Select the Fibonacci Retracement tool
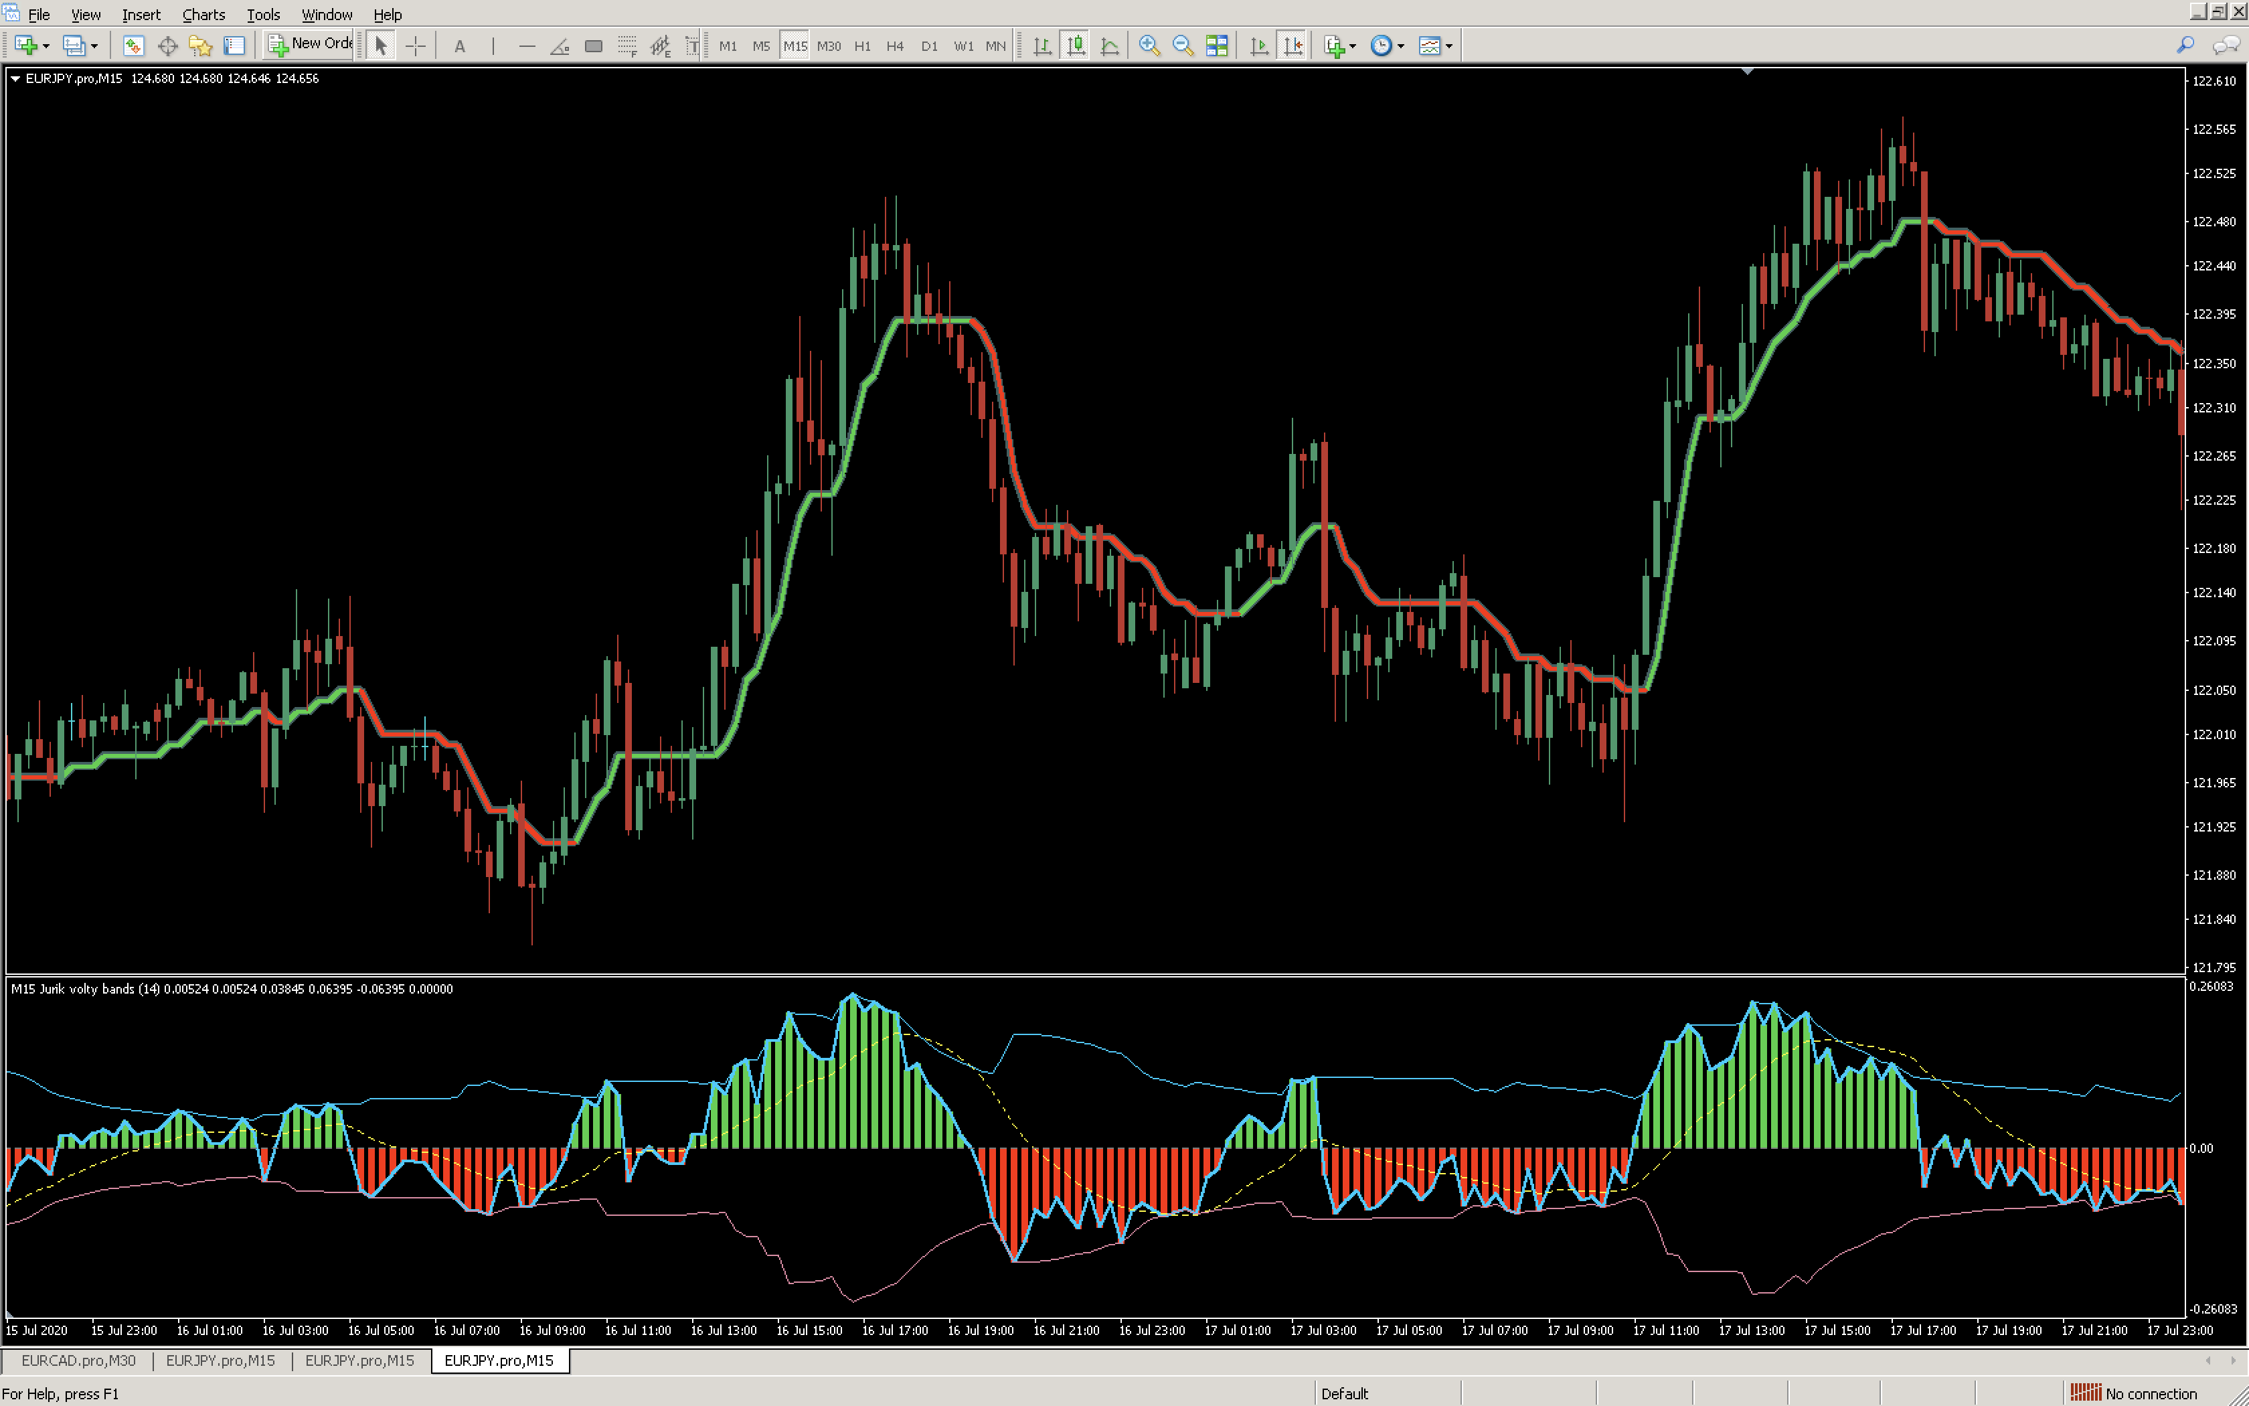Viewport: 2249px width, 1406px height. click(x=627, y=46)
